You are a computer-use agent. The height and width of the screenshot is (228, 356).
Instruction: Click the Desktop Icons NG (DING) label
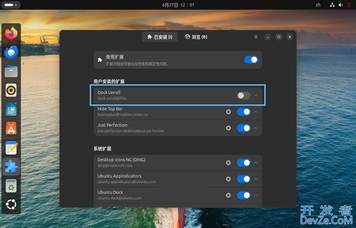[121, 160]
